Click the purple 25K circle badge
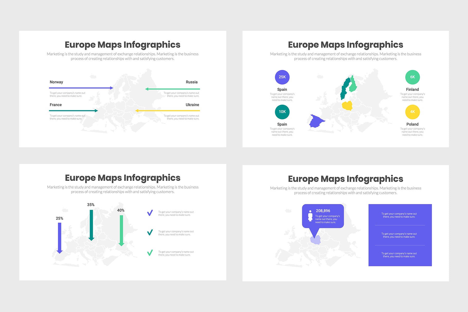 (x=282, y=77)
